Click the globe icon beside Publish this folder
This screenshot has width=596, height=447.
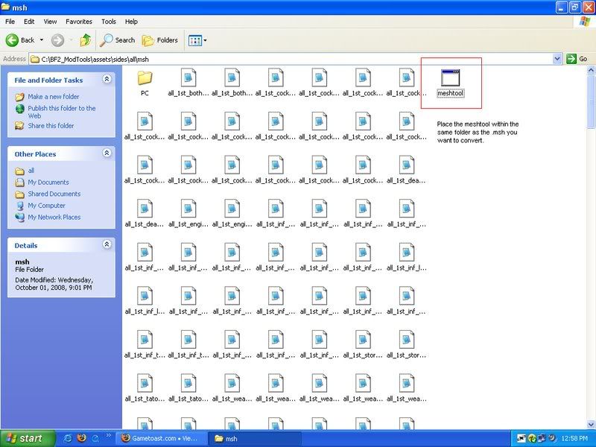tap(20, 109)
